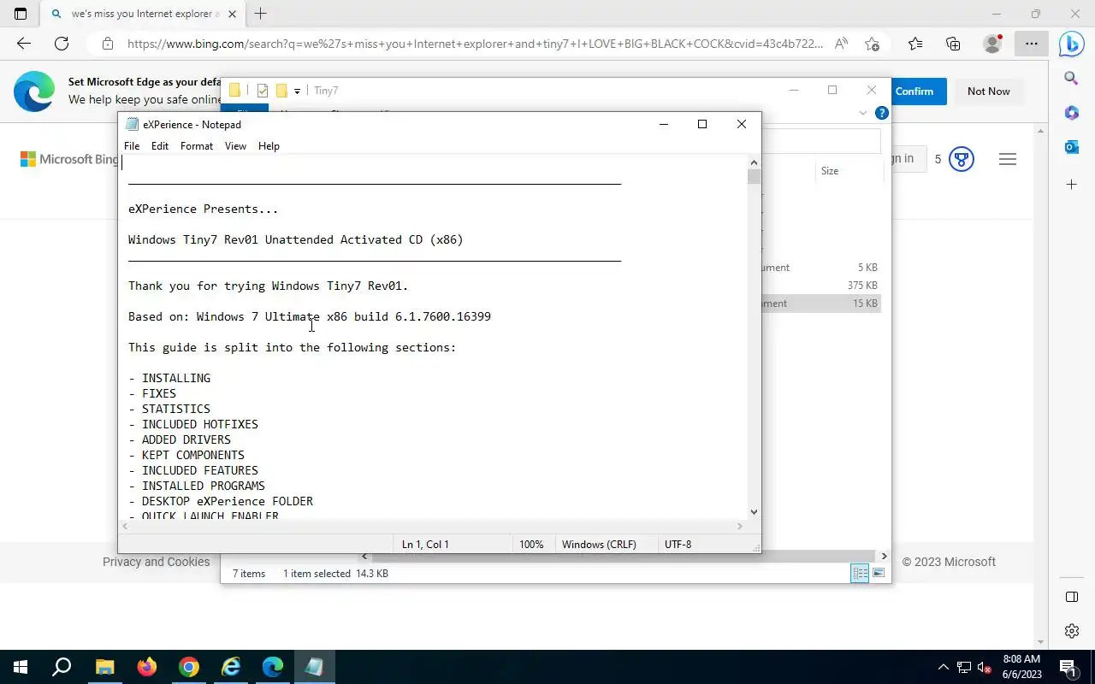Image resolution: width=1095 pixels, height=684 pixels.
Task: Open the Explorer quick access toolbar dropdown
Action: point(297,91)
